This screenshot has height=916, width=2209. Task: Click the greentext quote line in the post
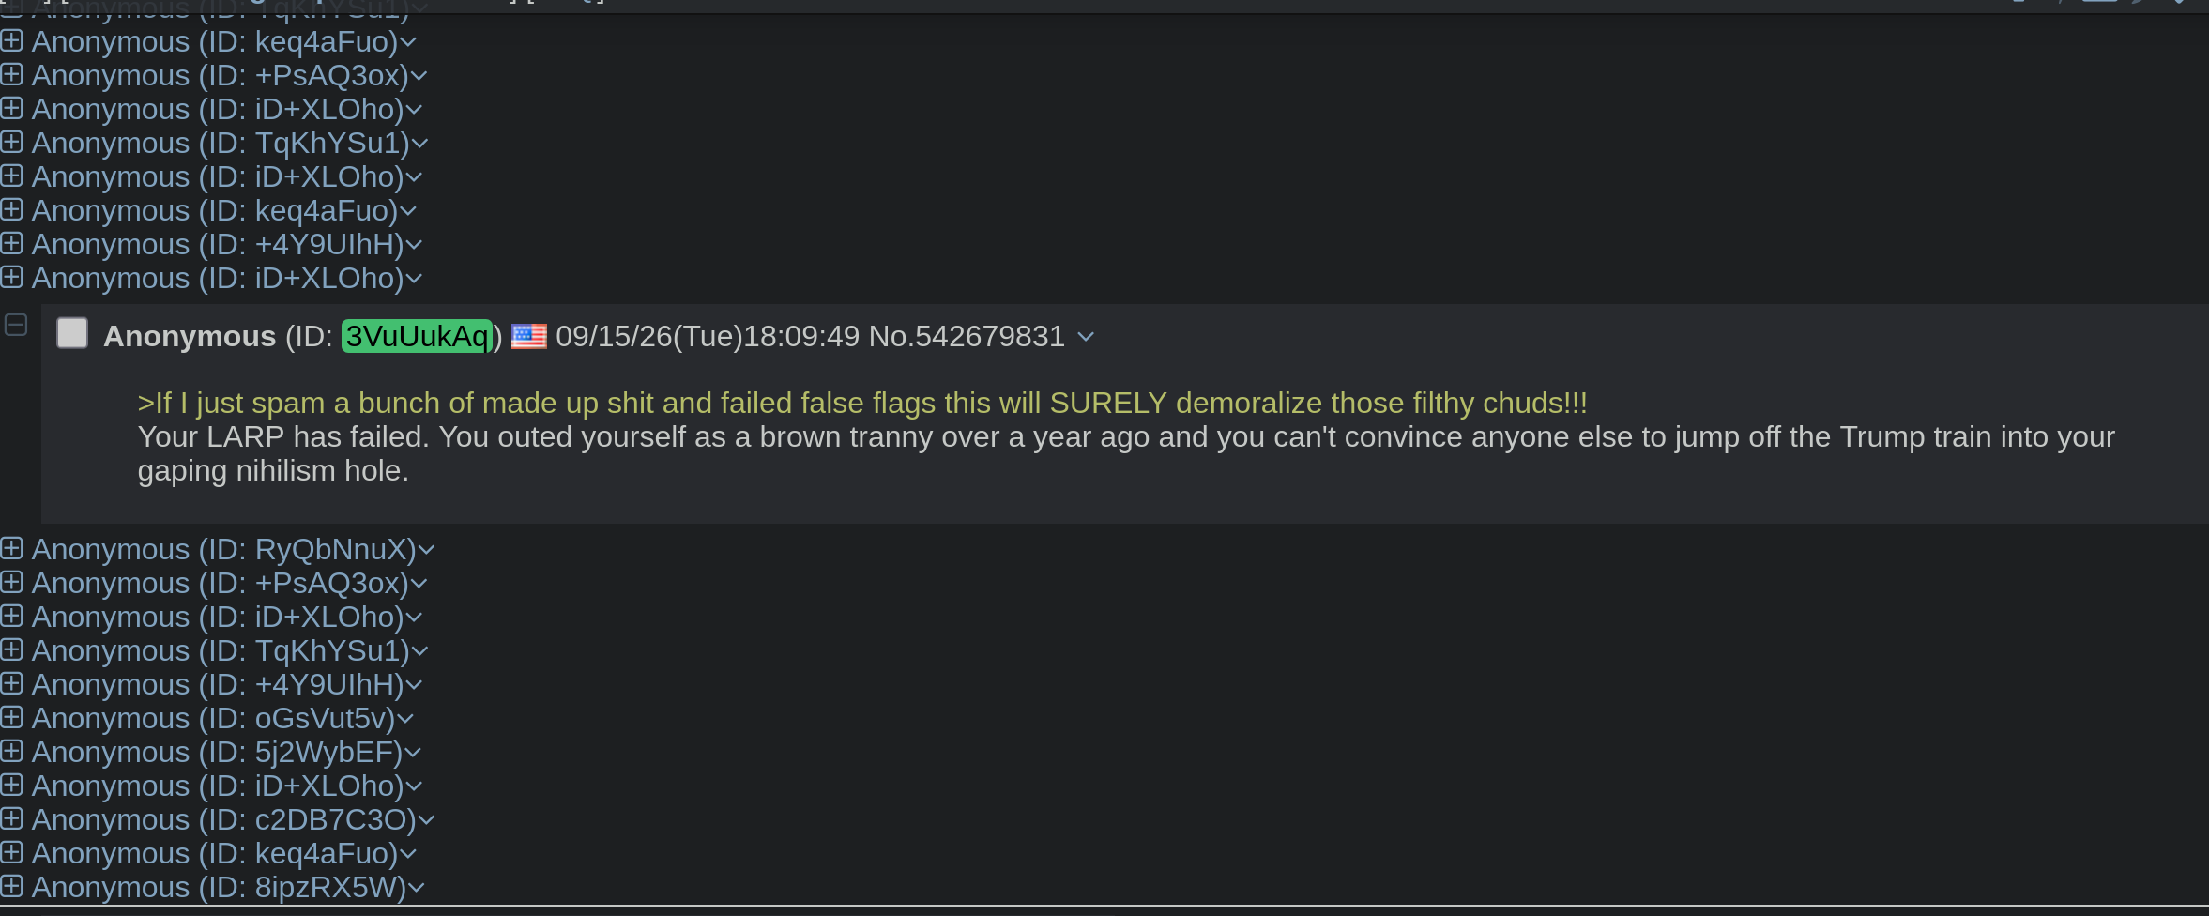[x=862, y=403]
